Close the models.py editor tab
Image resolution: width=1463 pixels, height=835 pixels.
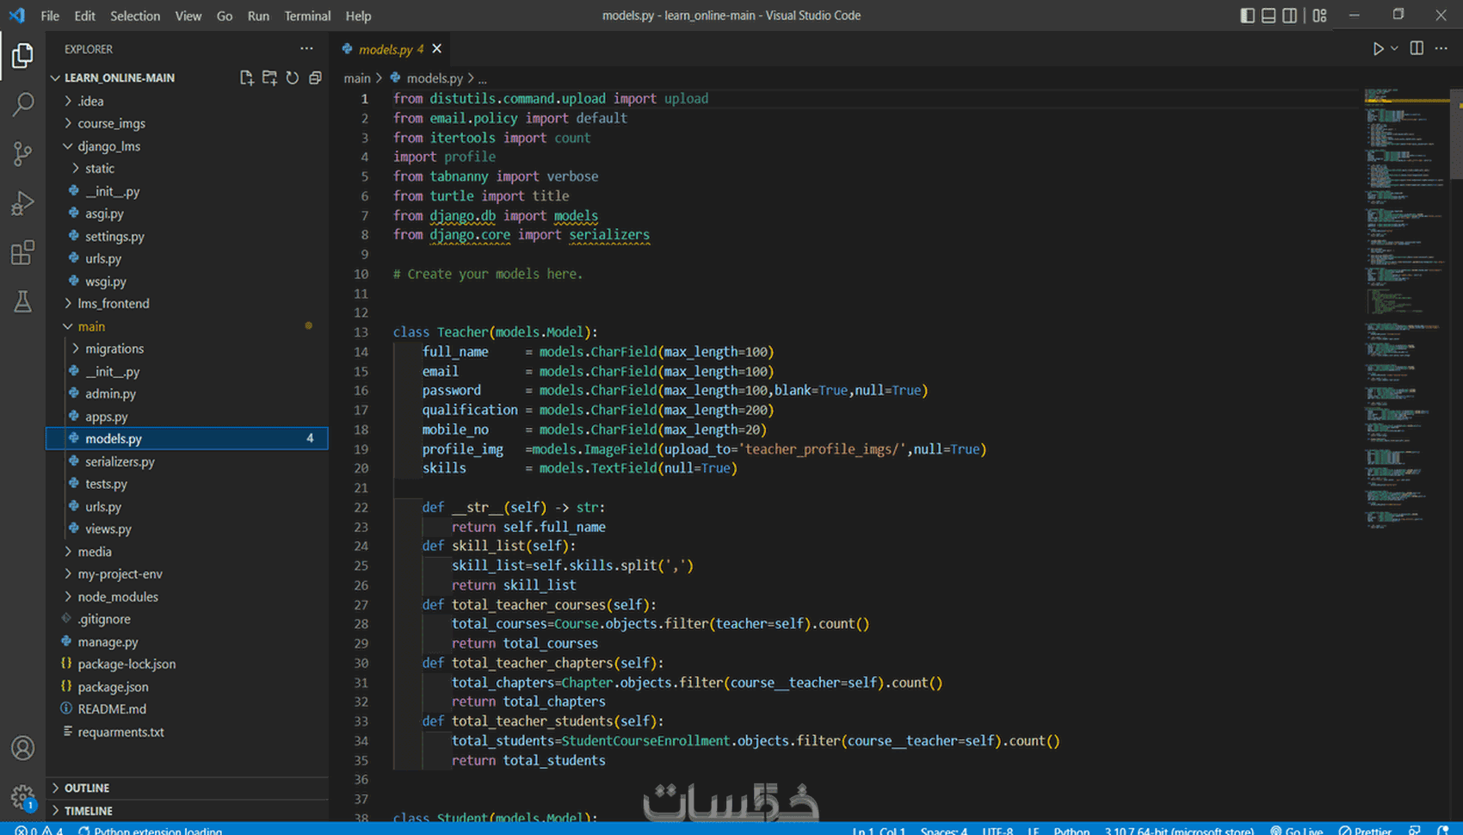437,49
